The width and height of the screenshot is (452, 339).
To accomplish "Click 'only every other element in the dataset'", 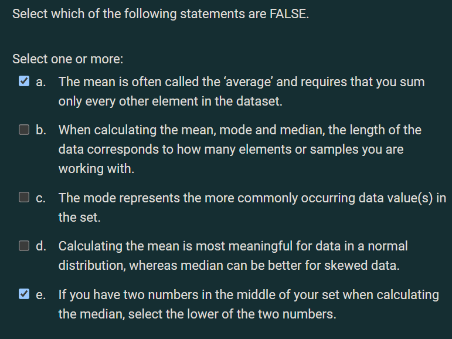I will point(170,101).
